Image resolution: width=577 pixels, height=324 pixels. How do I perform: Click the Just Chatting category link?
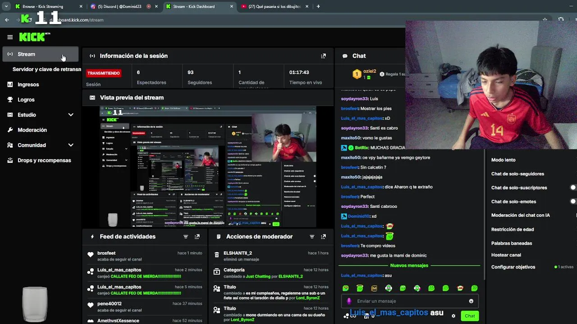258,276
